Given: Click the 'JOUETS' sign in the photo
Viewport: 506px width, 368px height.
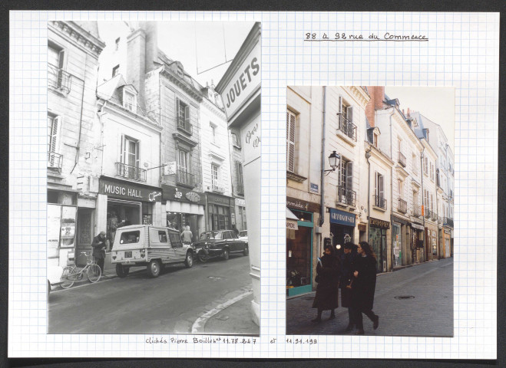Looking at the screenshot, I should [243, 83].
